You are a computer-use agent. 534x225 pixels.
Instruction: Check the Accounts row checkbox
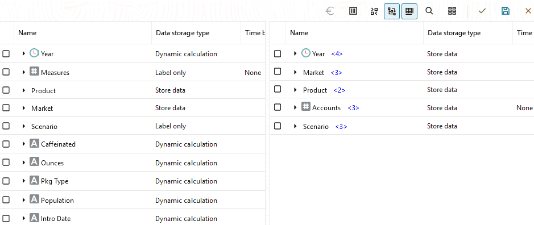278,107
